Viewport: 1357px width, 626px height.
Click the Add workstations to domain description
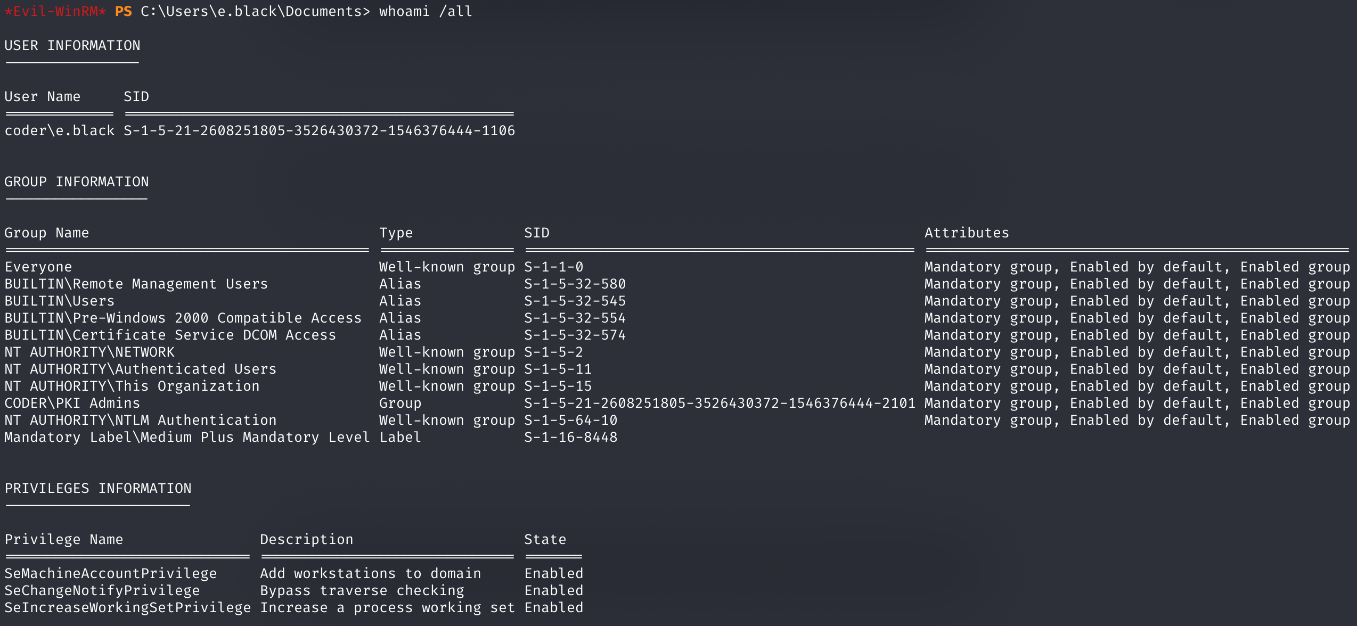371,573
